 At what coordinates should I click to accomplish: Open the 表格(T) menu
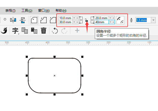pos(10,11)
